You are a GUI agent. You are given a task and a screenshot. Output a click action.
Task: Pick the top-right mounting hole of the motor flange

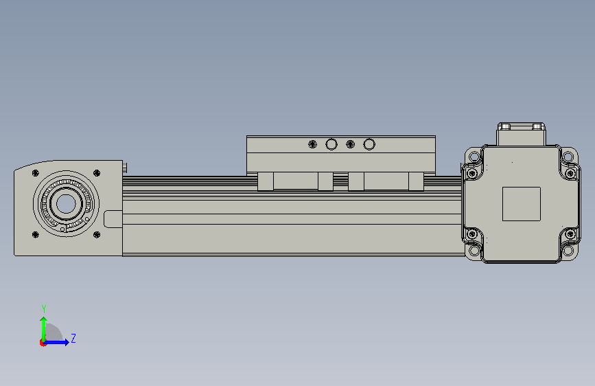coord(568,157)
